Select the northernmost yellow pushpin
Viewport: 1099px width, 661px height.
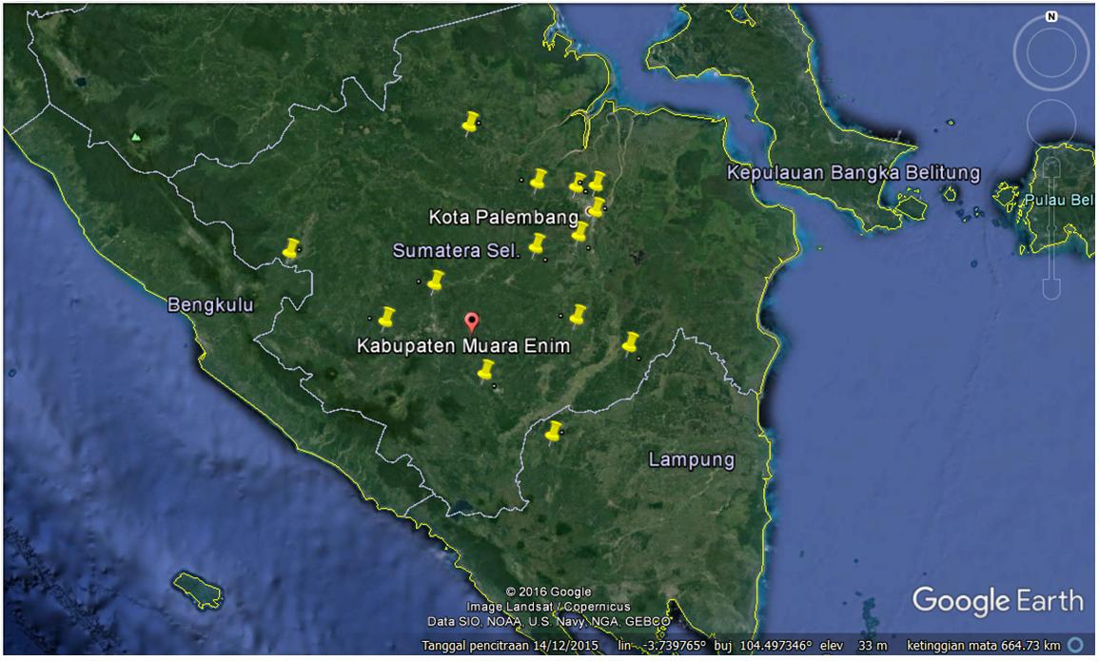pyautogui.click(x=470, y=121)
